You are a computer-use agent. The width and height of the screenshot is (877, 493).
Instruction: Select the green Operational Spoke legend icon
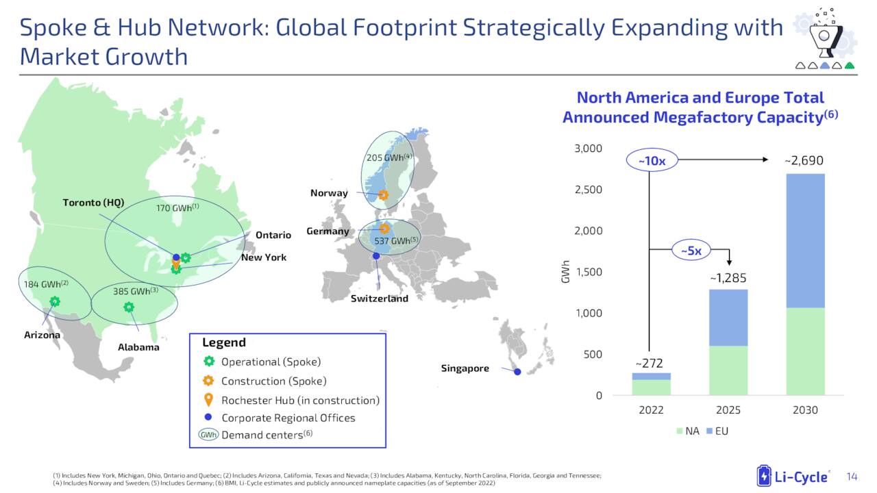(x=209, y=362)
